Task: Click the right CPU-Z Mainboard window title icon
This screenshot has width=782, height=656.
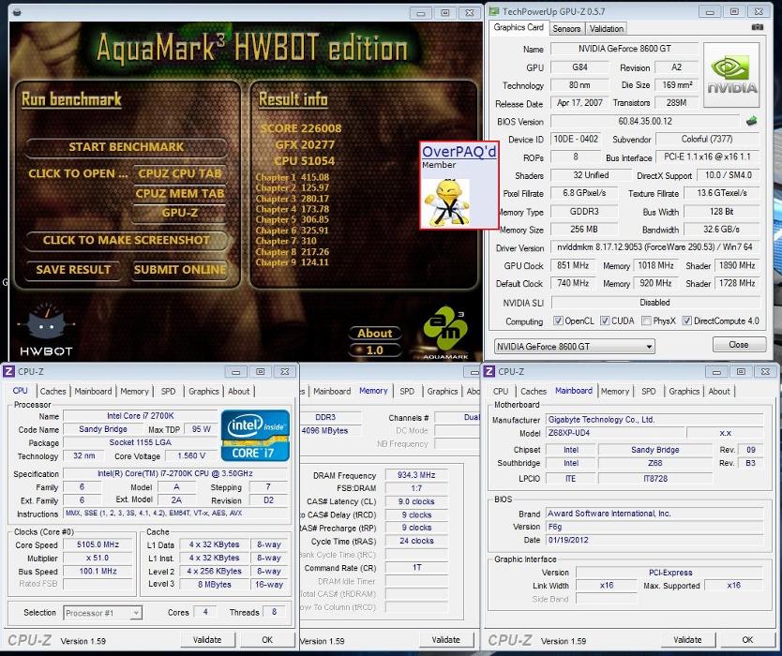Action: pos(489,371)
